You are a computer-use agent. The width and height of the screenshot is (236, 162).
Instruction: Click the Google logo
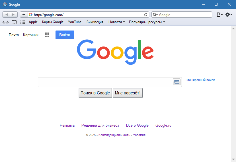(115, 52)
